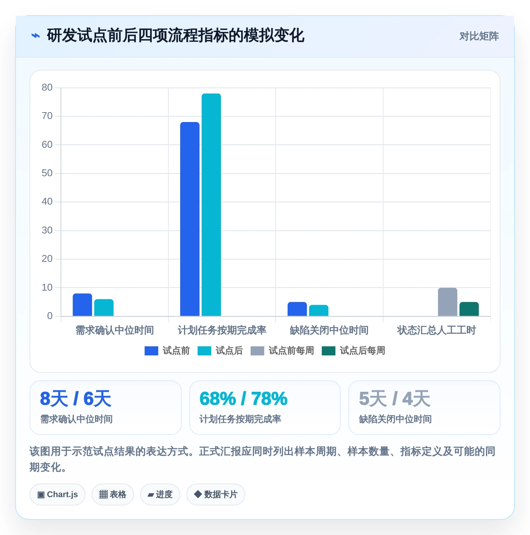
Task: Click the 状态汇总人工工时 x-axis label
Action: click(436, 330)
